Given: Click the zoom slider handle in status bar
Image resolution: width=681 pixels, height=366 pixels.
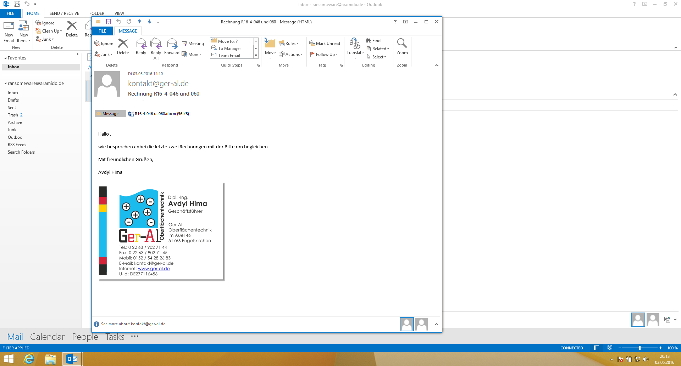Looking at the screenshot, I should [640, 348].
